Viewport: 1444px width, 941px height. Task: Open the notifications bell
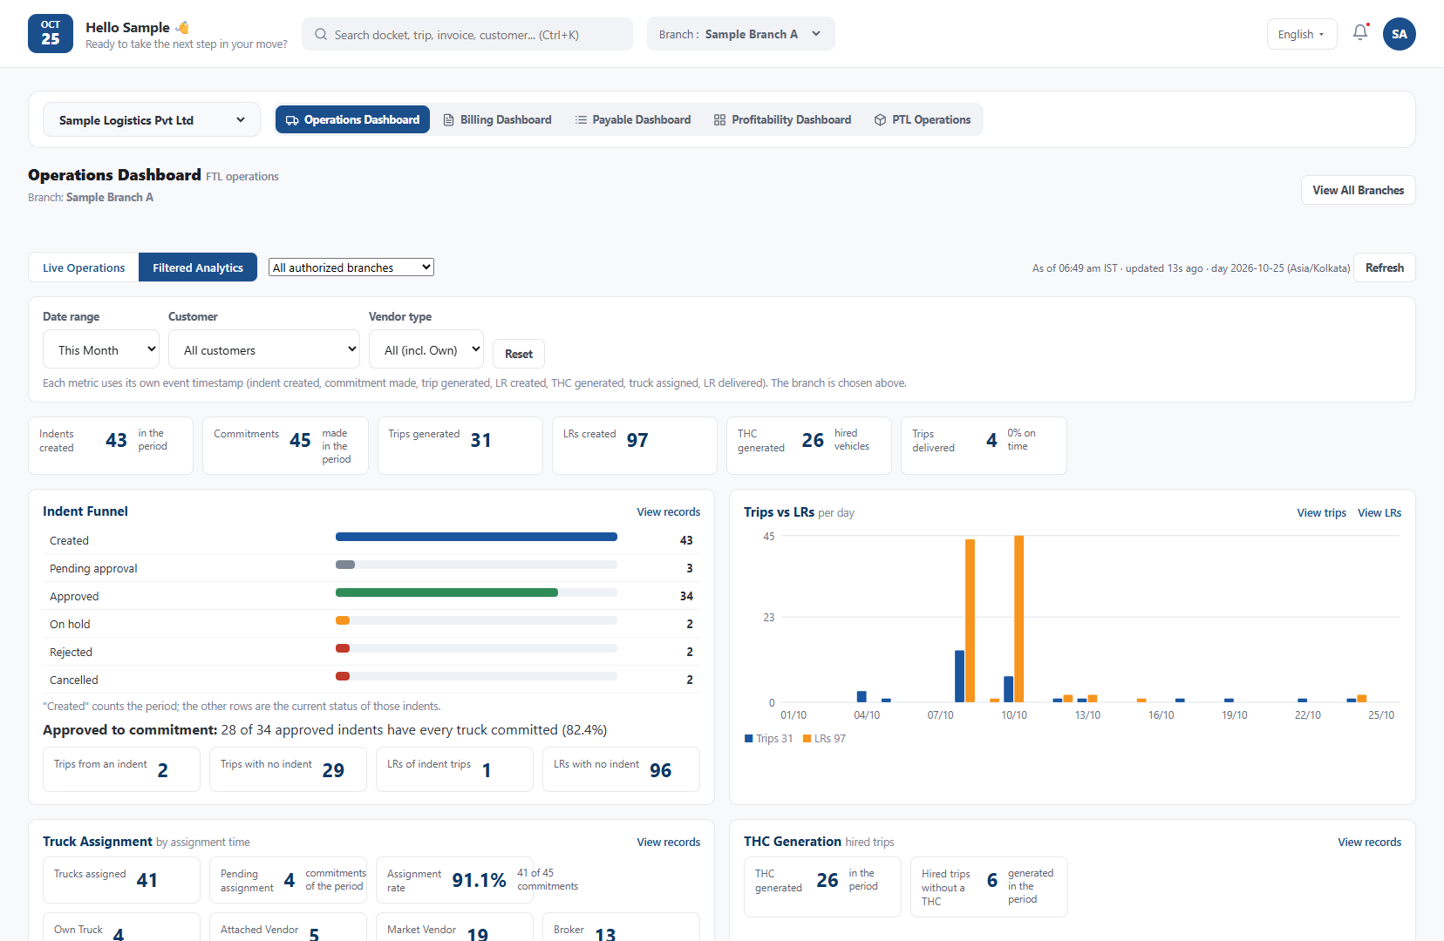coord(1360,33)
